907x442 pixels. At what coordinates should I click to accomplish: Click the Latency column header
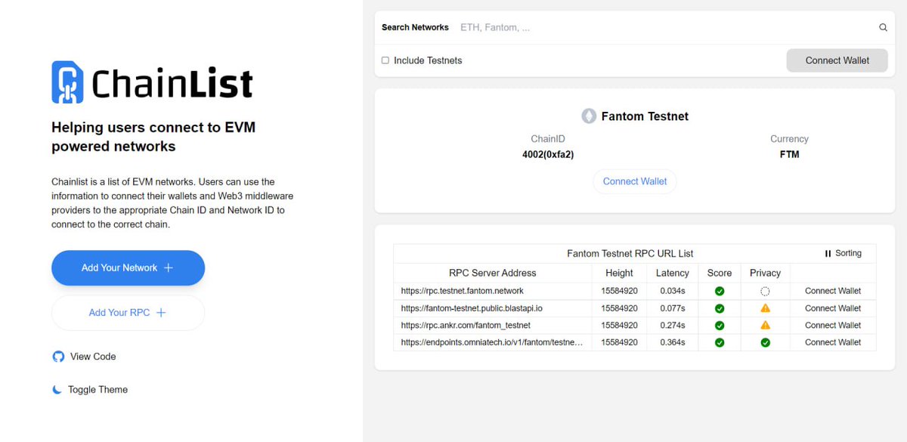point(673,274)
